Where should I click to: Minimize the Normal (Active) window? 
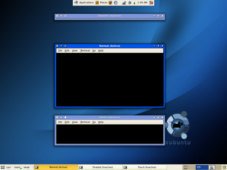[154, 46]
